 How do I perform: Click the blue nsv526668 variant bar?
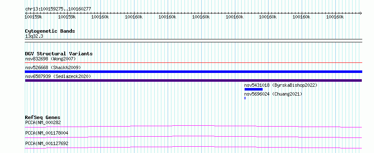coord(193,72)
